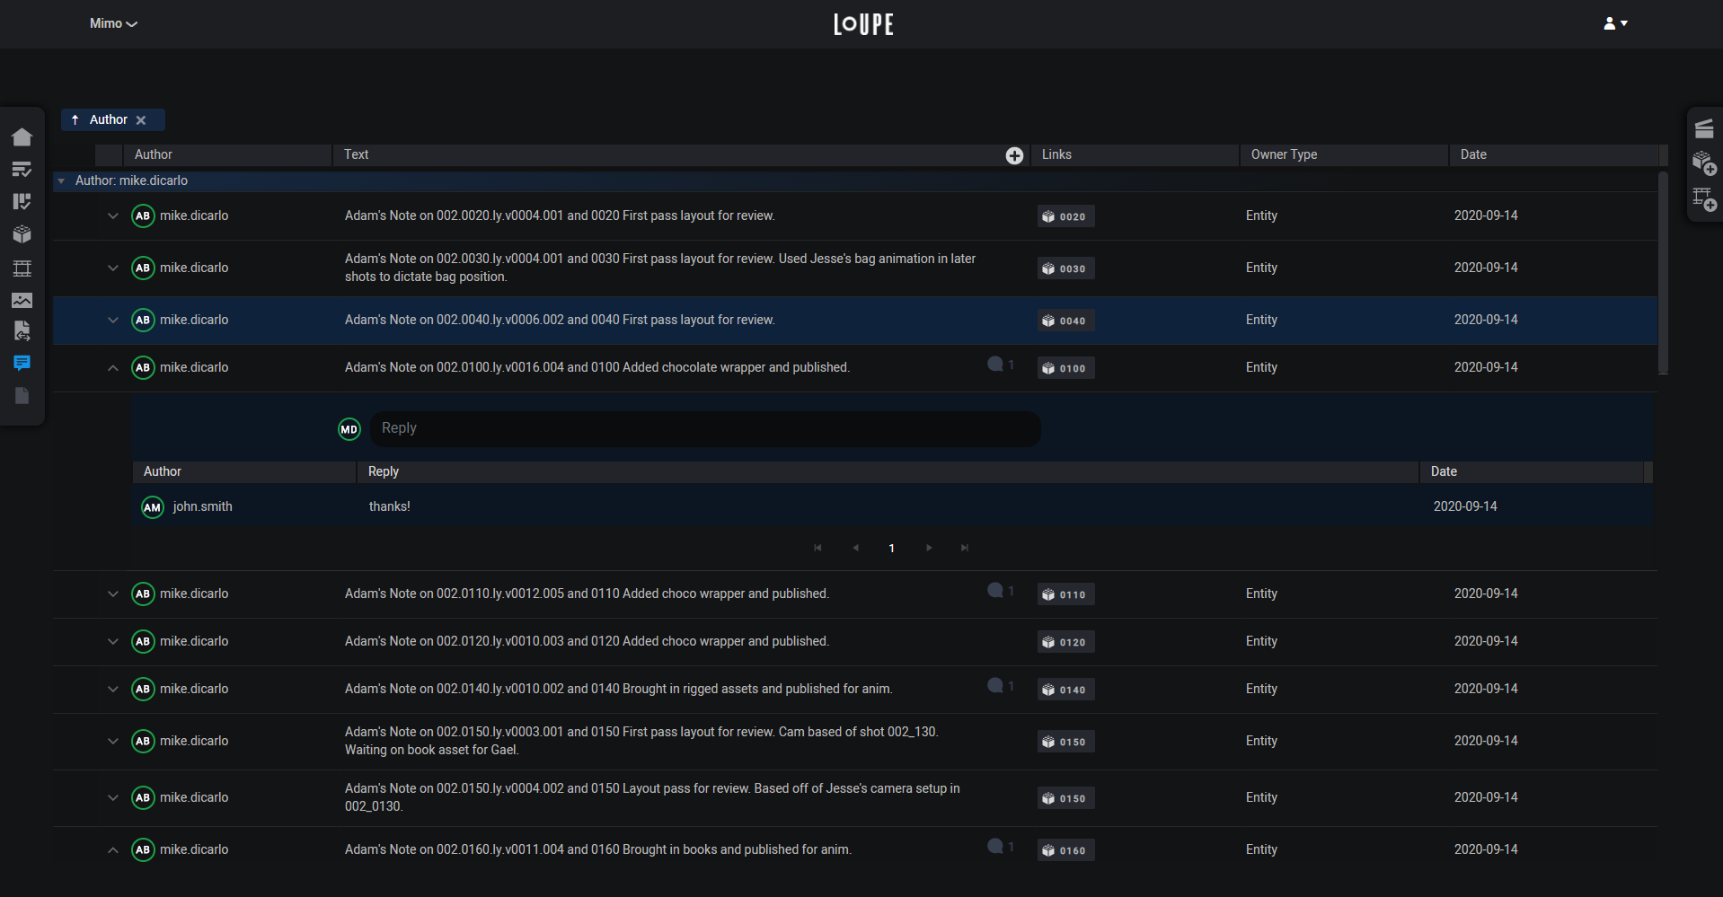Open the images sidebar icon

point(22,300)
